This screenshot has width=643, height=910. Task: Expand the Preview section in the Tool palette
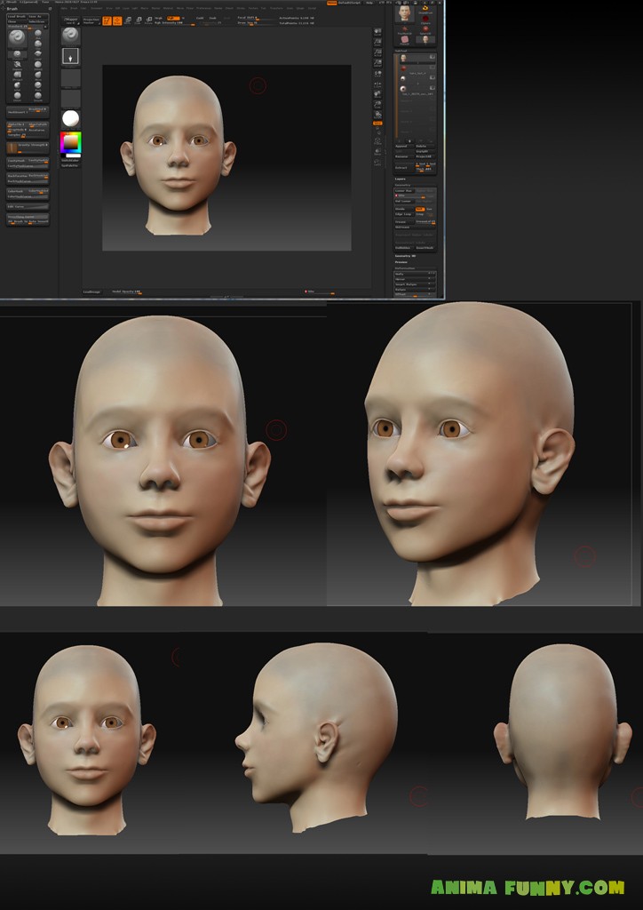401,262
